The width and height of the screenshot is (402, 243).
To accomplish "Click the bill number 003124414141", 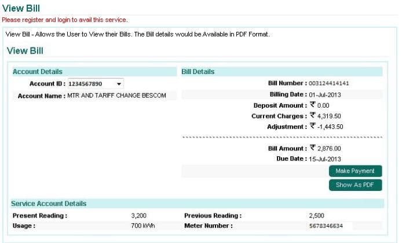I will point(328,83).
